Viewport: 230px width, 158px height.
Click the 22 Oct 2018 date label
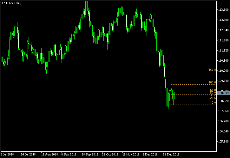tap(109, 155)
